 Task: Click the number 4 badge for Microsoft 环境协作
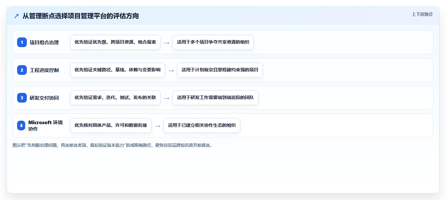pos(21,125)
